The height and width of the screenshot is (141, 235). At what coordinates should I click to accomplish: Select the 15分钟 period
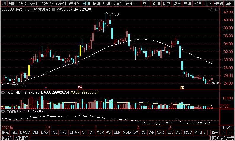[x=47, y=4]
